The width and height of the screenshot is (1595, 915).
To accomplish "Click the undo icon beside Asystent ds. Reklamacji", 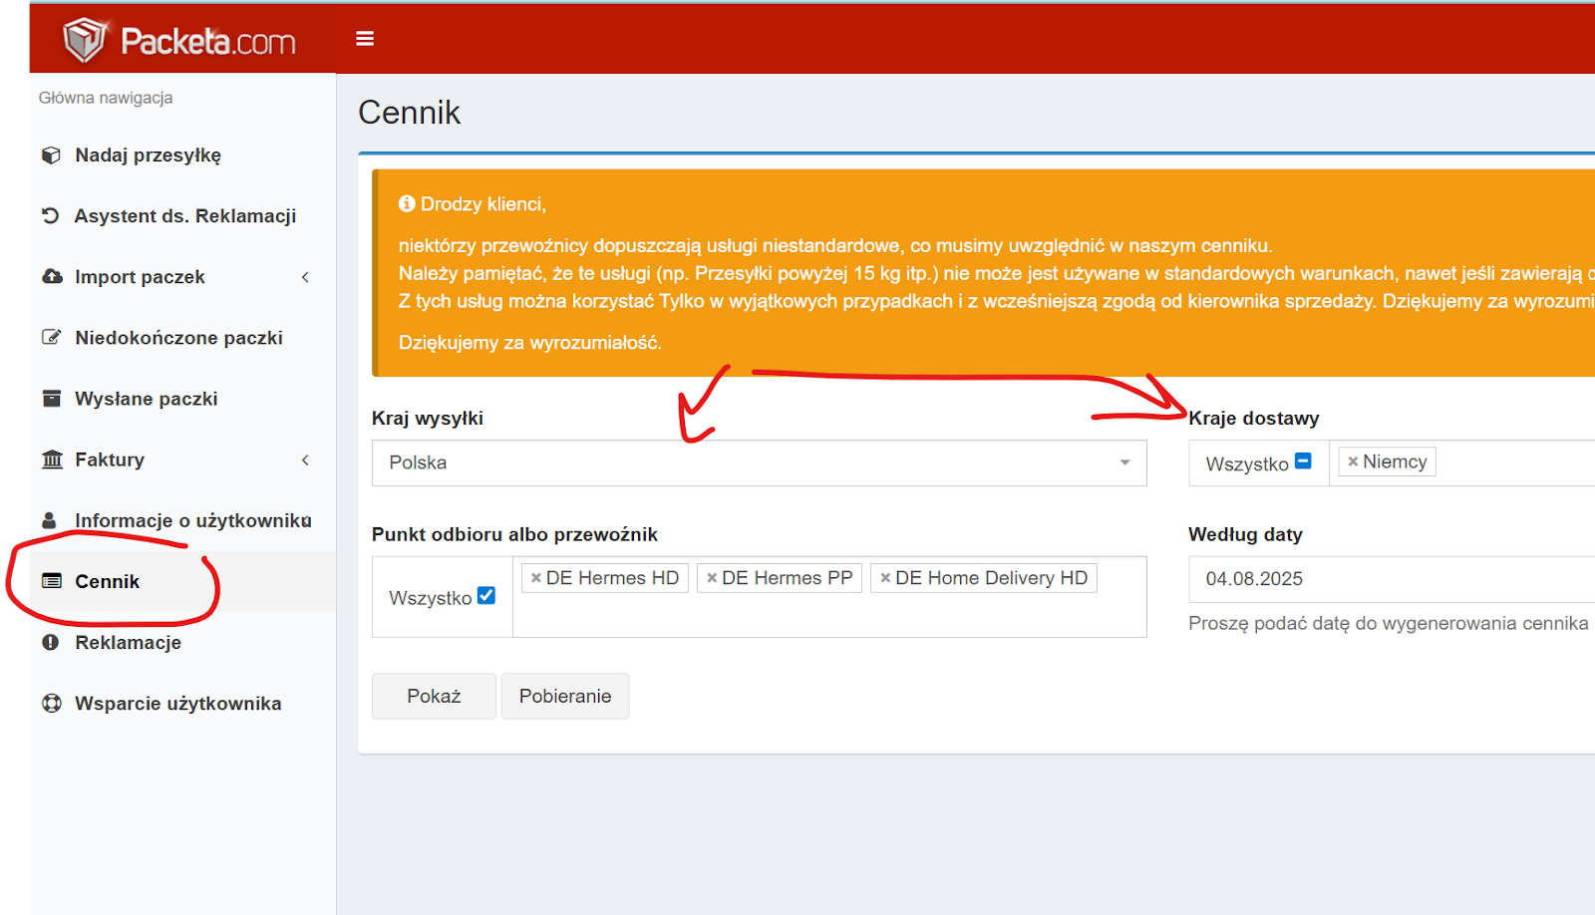I will pos(51,215).
